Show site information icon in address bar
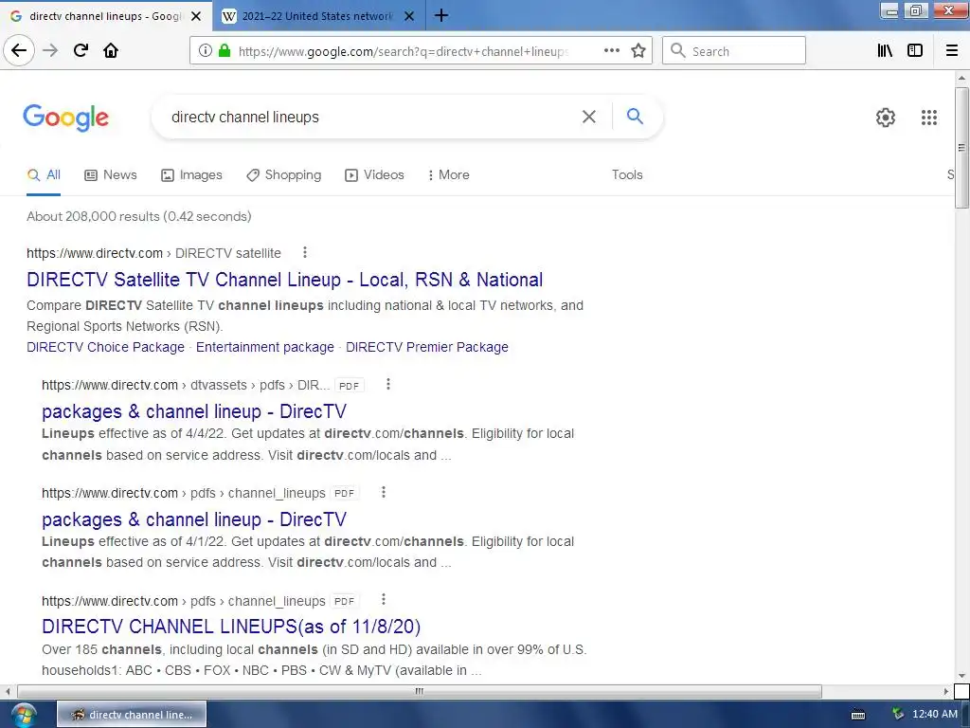970x728 pixels. (x=205, y=51)
